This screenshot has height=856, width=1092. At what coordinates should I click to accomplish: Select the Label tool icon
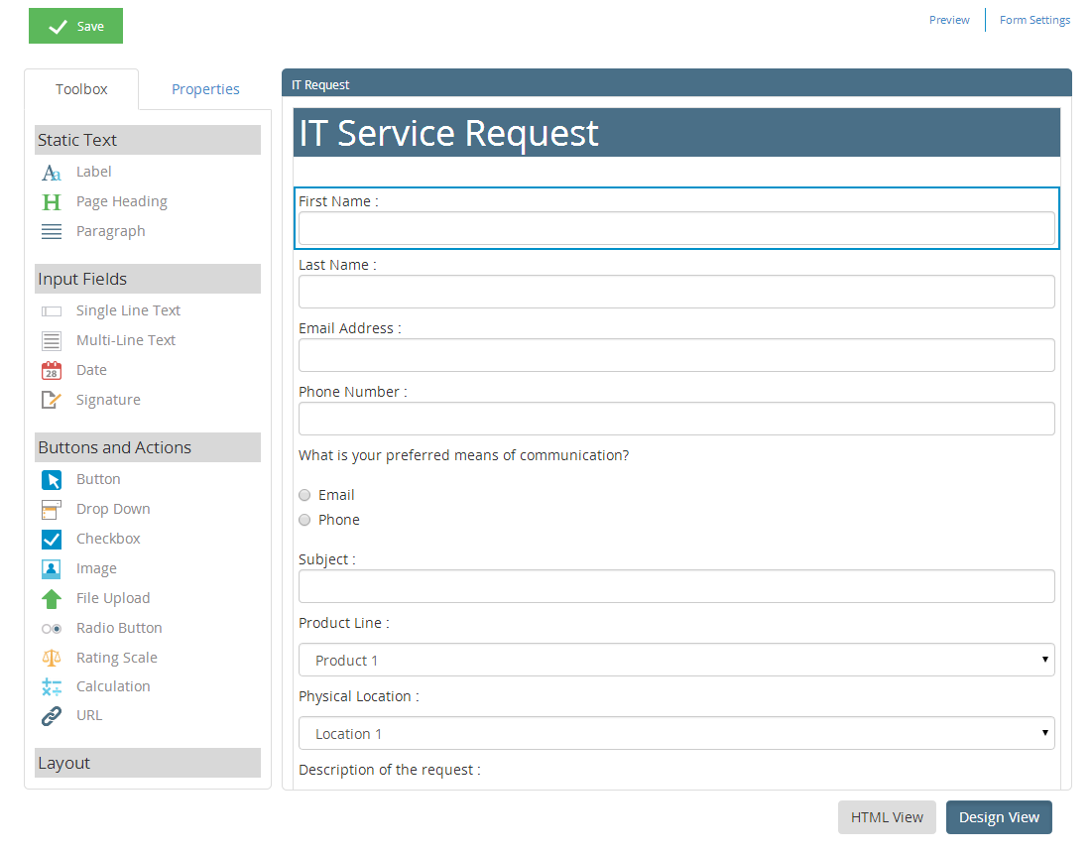click(52, 173)
